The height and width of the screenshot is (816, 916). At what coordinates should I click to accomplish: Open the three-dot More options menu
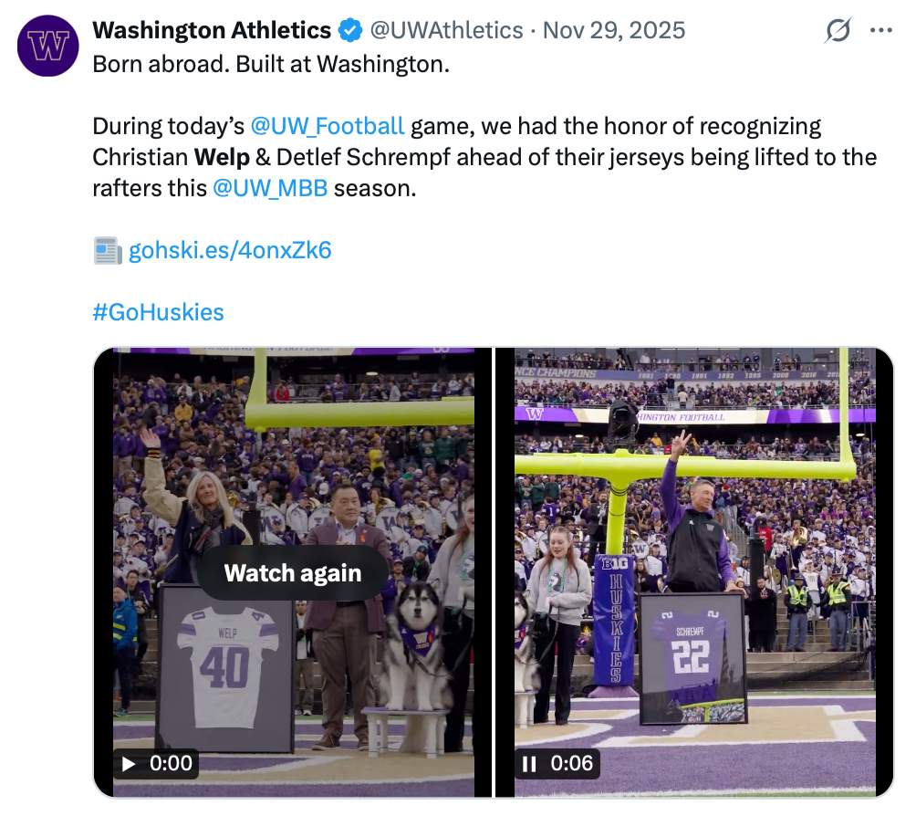click(x=880, y=31)
